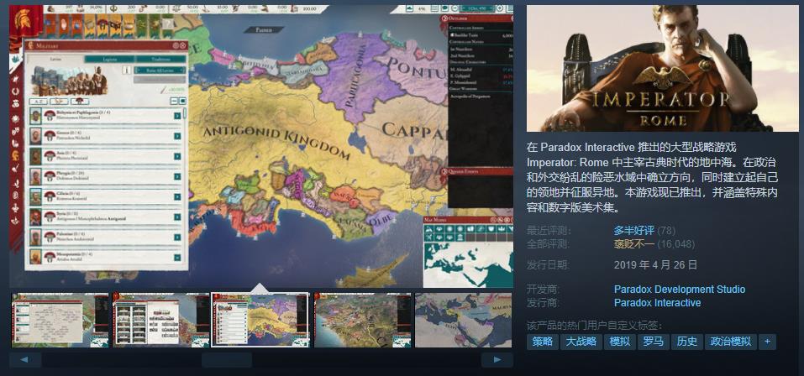Click the 政治模拟 tag
804x376 pixels.
[731, 342]
